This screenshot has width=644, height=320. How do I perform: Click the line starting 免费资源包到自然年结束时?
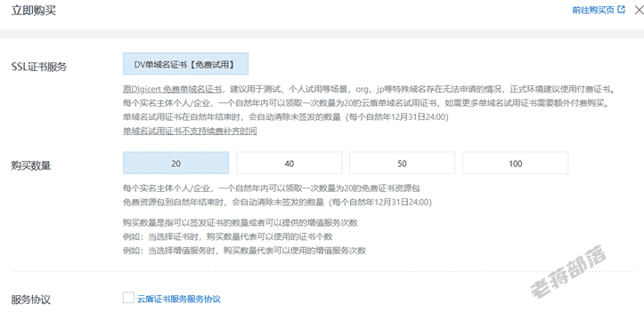tap(277, 202)
